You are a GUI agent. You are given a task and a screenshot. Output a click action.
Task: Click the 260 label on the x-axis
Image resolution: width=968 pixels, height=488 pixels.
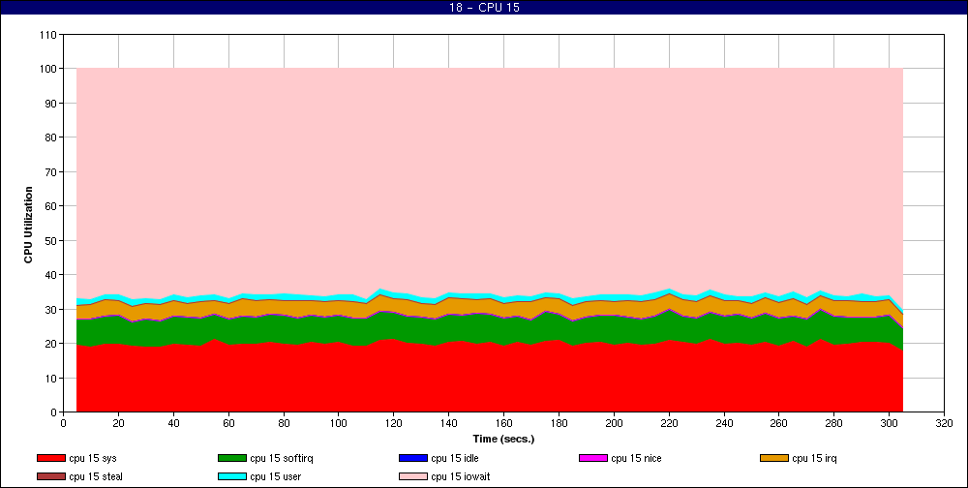click(x=779, y=423)
